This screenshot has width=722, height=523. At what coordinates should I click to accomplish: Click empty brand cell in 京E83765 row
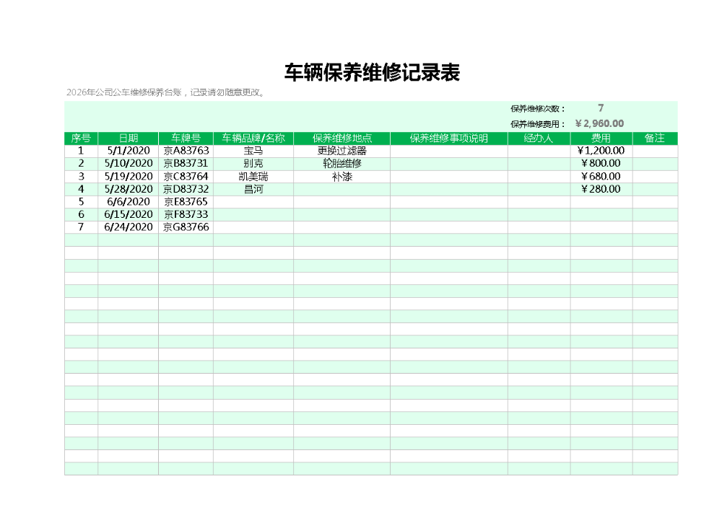pos(253,202)
